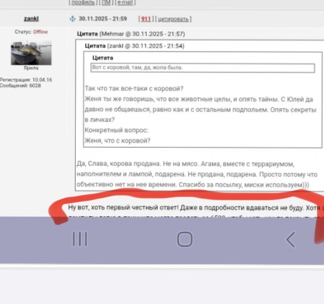Open the профиль link at top
Image resolution: width=324 pixels, height=304 pixels.
[83, 2]
